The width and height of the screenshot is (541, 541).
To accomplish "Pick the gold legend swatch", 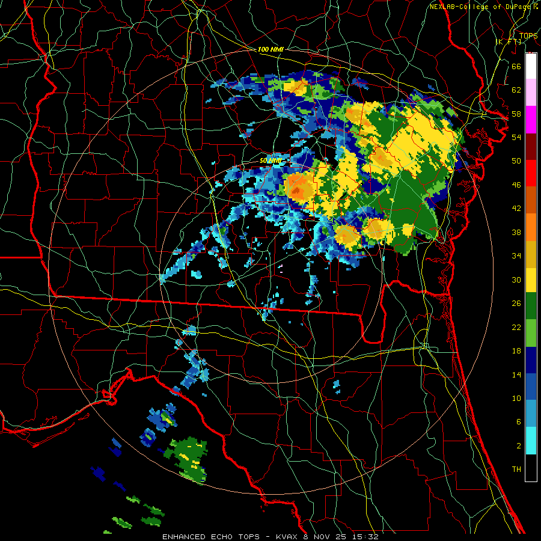I will click(x=531, y=254).
